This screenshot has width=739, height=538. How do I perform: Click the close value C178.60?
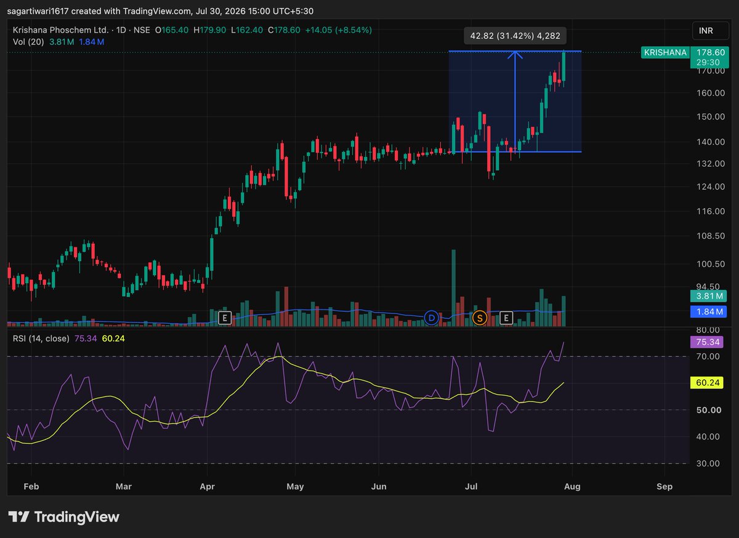pos(285,30)
